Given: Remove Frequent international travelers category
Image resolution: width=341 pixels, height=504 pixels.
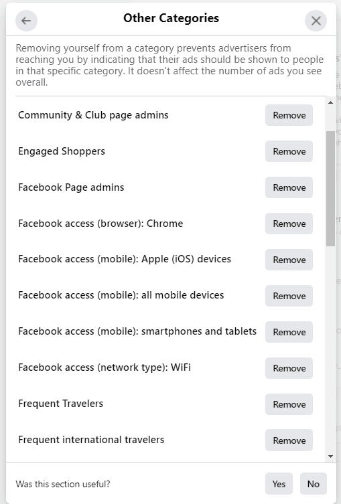Looking at the screenshot, I should click(x=289, y=440).
